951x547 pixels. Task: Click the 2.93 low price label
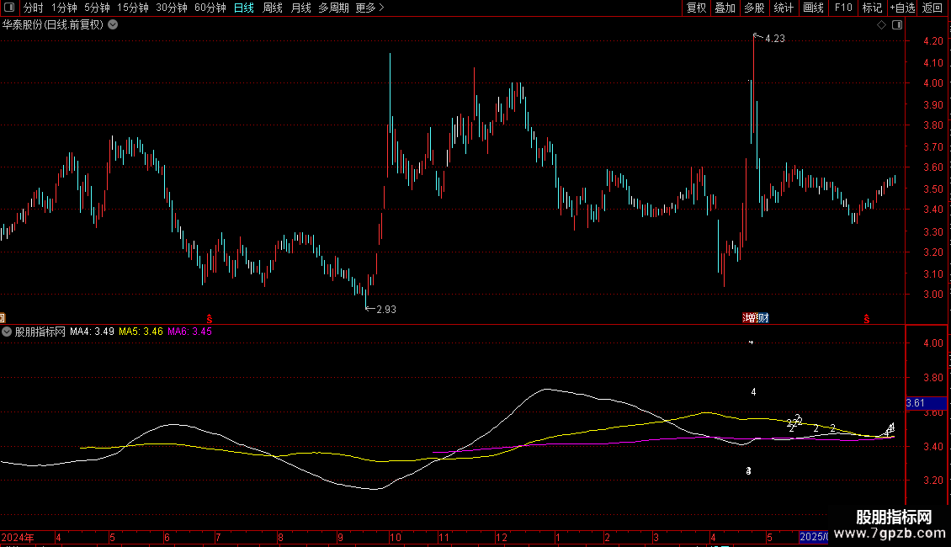tap(386, 310)
